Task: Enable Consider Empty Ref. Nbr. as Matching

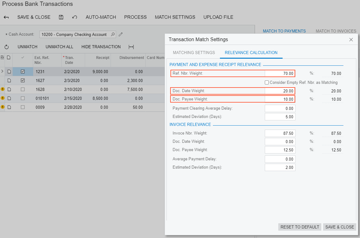Action: pos(267,82)
